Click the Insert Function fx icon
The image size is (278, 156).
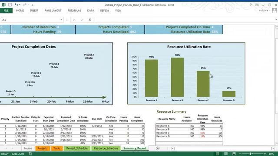coord(90,20)
